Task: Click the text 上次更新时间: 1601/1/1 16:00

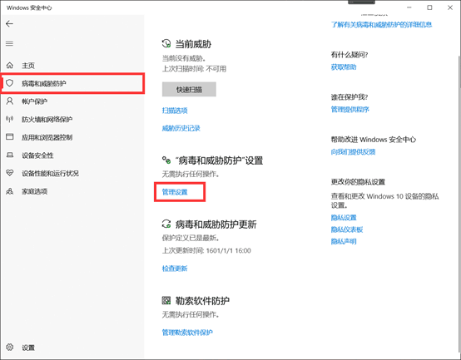Action: (x=206, y=250)
